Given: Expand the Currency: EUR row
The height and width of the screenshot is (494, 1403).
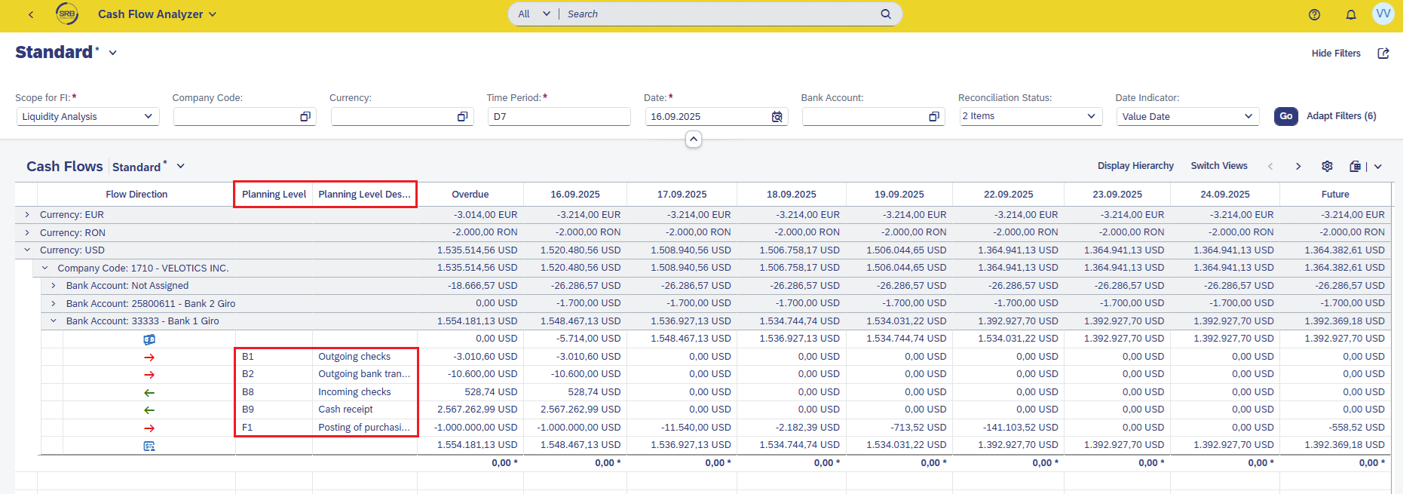Looking at the screenshot, I should point(27,215).
